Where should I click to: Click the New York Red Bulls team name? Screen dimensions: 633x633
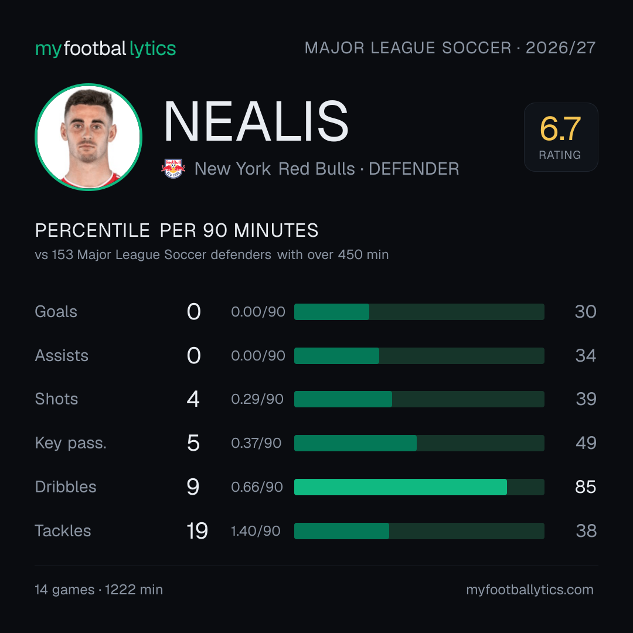pyautogui.click(x=274, y=169)
